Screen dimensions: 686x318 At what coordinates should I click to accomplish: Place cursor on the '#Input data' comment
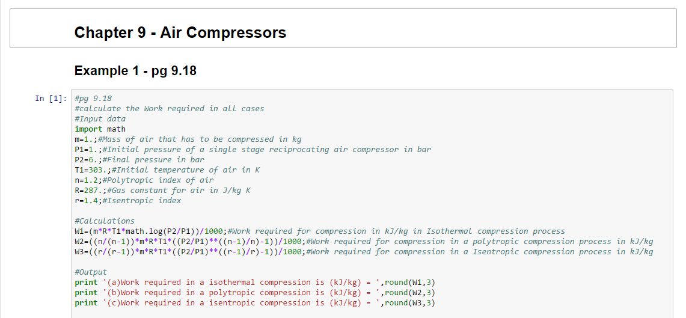pyautogui.click(x=100, y=119)
